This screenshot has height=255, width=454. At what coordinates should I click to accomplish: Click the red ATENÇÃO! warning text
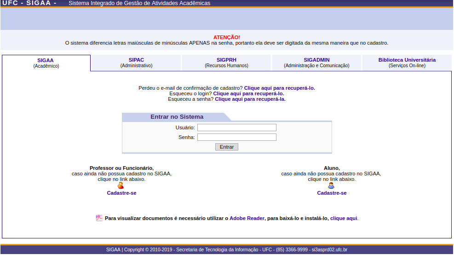(x=227, y=37)
